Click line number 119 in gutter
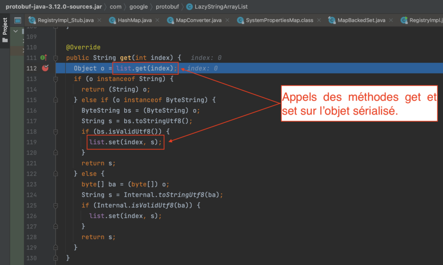The width and height of the screenshot is (443, 265). pyautogui.click(x=31, y=142)
